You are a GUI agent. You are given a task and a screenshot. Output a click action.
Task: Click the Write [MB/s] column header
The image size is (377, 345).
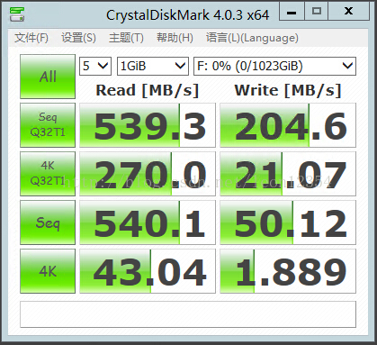click(x=288, y=90)
